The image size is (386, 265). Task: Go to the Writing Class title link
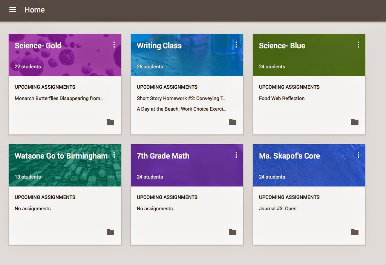coord(159,46)
